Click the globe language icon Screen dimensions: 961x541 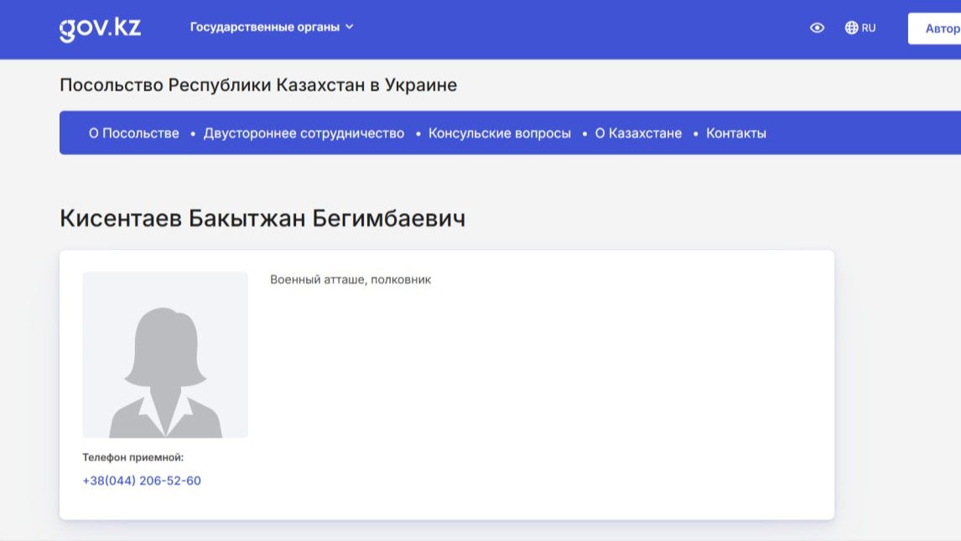(851, 28)
